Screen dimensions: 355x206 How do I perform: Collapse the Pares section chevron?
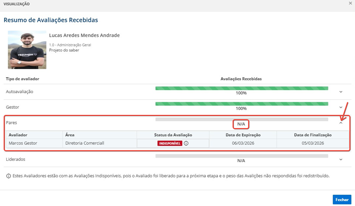point(341,123)
